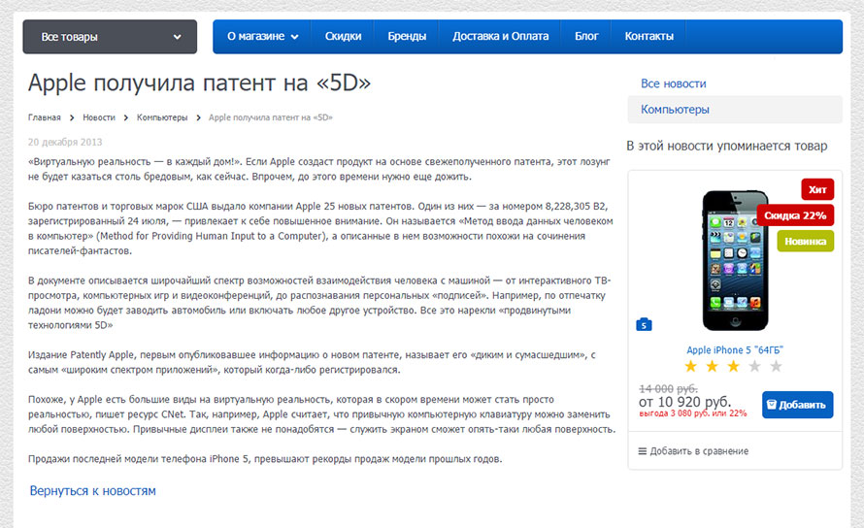Click 'В этой новости упоминается товар' heading
This screenshot has width=864, height=528.
click(x=727, y=146)
